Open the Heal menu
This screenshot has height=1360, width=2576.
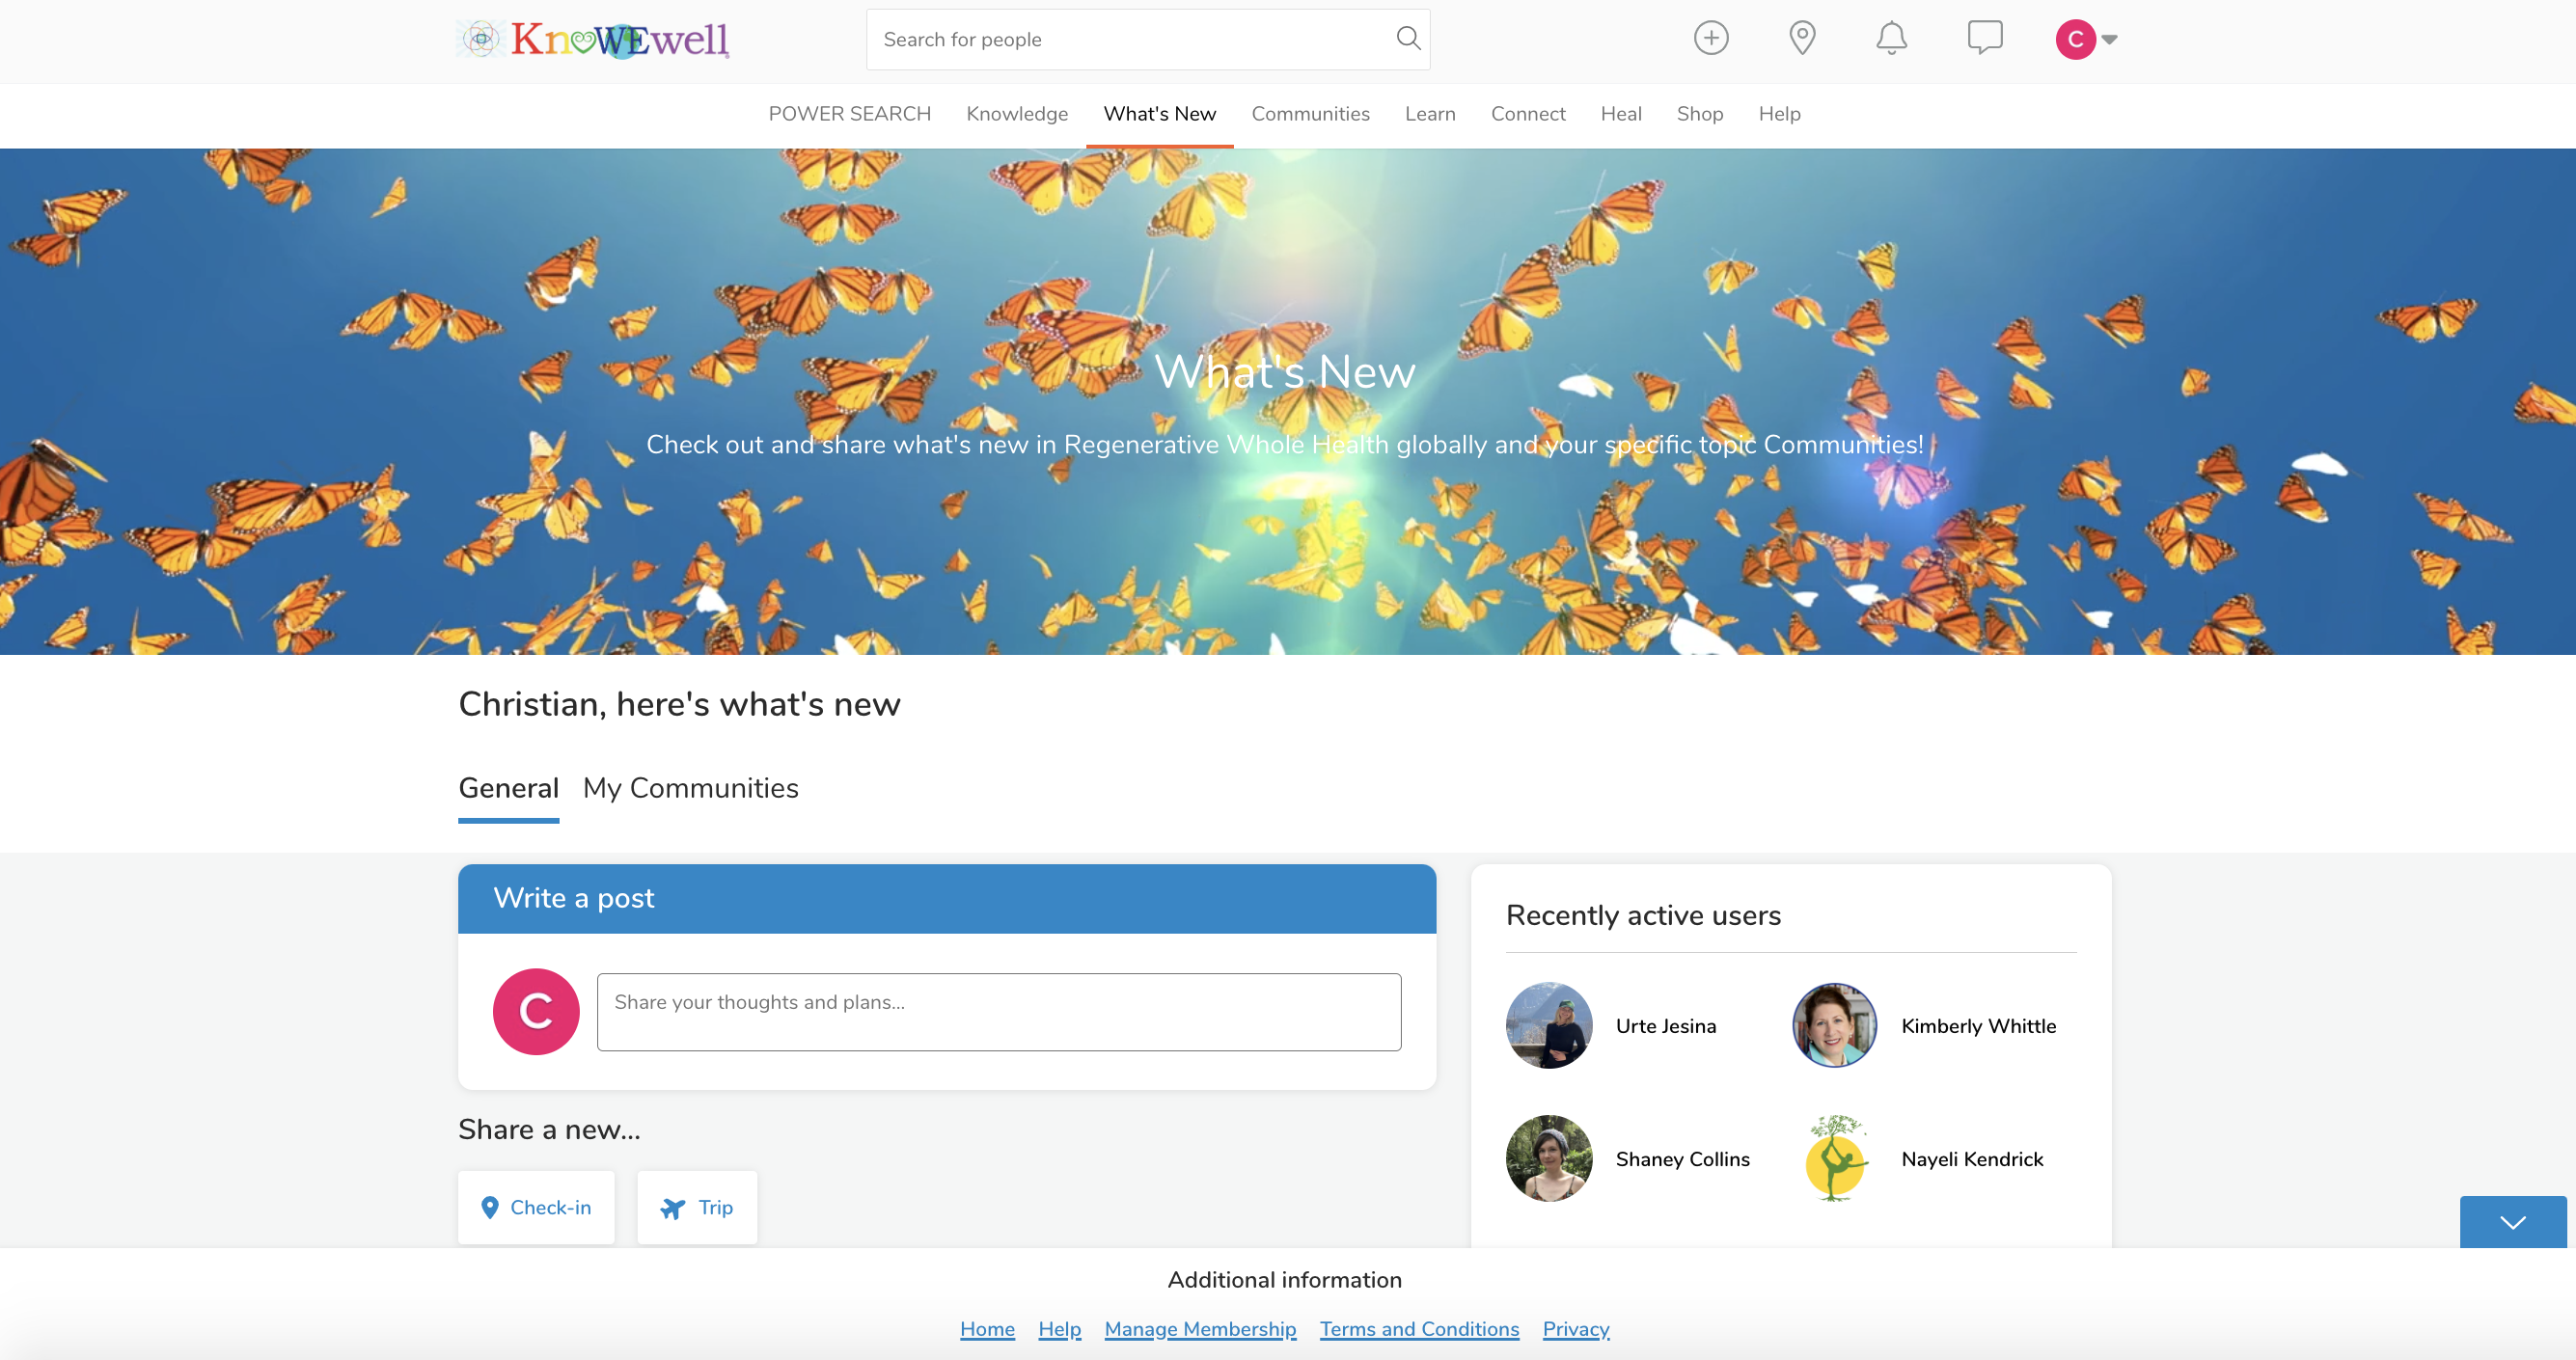coord(1621,114)
